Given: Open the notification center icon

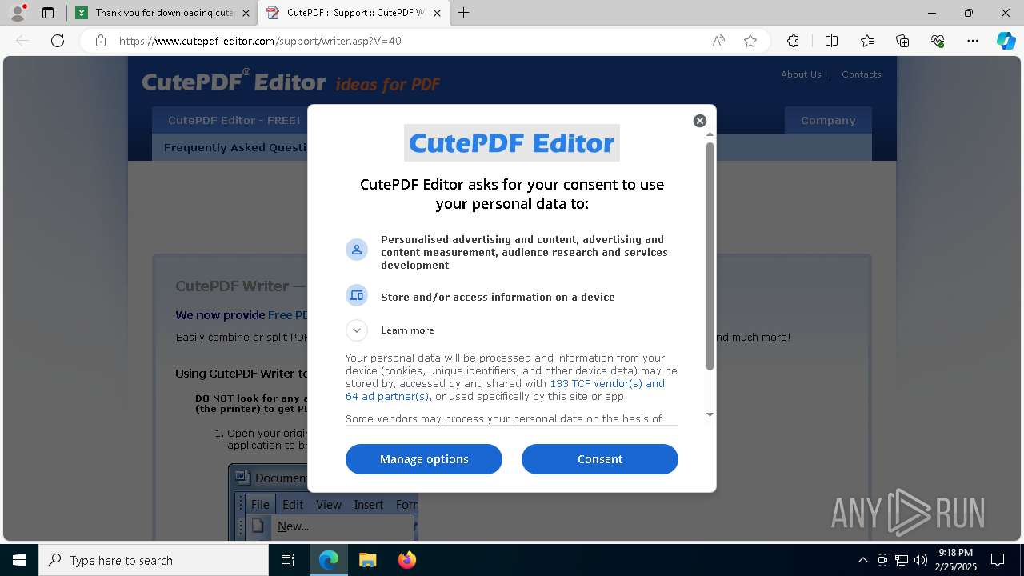Looking at the screenshot, I should [998, 560].
